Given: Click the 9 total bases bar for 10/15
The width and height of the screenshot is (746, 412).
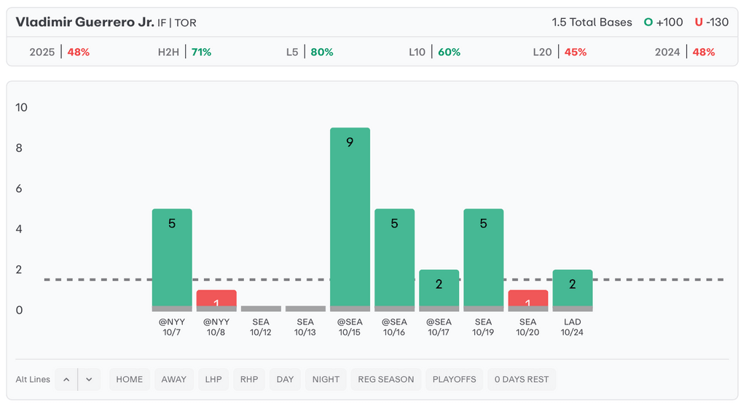Looking at the screenshot, I should pyautogui.click(x=350, y=219).
